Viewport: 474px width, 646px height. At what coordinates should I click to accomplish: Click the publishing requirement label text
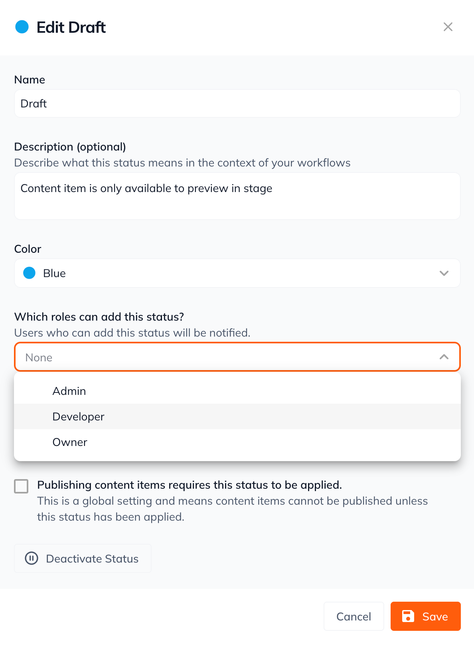tap(190, 485)
